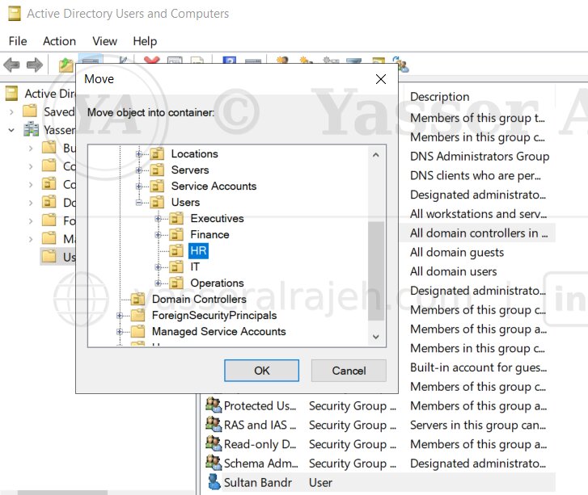Click the 'All domain guests' description
The image size is (588, 495).
456,253
